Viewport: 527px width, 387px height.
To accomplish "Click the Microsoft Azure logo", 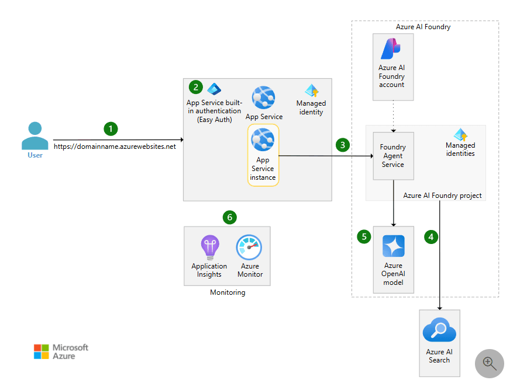I will click(x=61, y=351).
